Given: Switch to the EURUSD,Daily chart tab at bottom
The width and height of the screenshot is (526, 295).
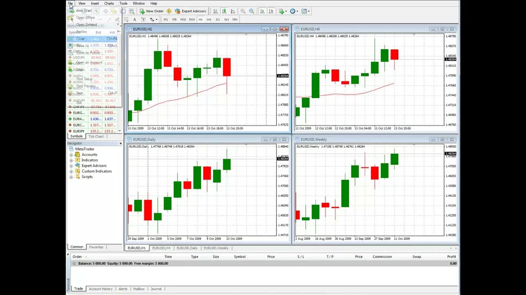Looking at the screenshot, I should point(187,248).
